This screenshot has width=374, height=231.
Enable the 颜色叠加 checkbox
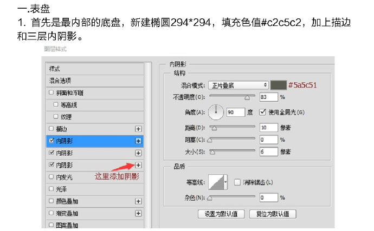(x=51, y=201)
